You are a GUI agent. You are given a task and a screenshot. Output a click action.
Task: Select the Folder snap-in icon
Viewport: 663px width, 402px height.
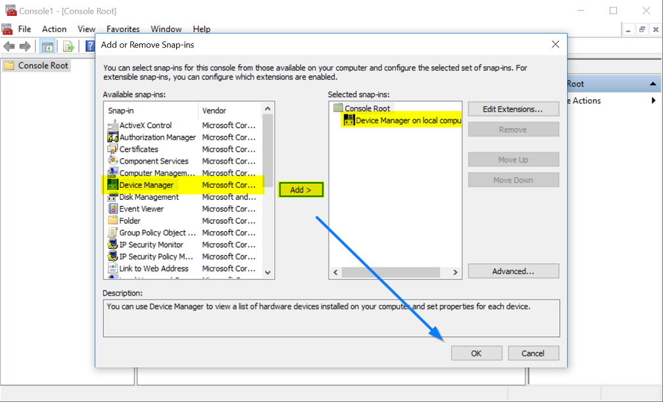[112, 220]
